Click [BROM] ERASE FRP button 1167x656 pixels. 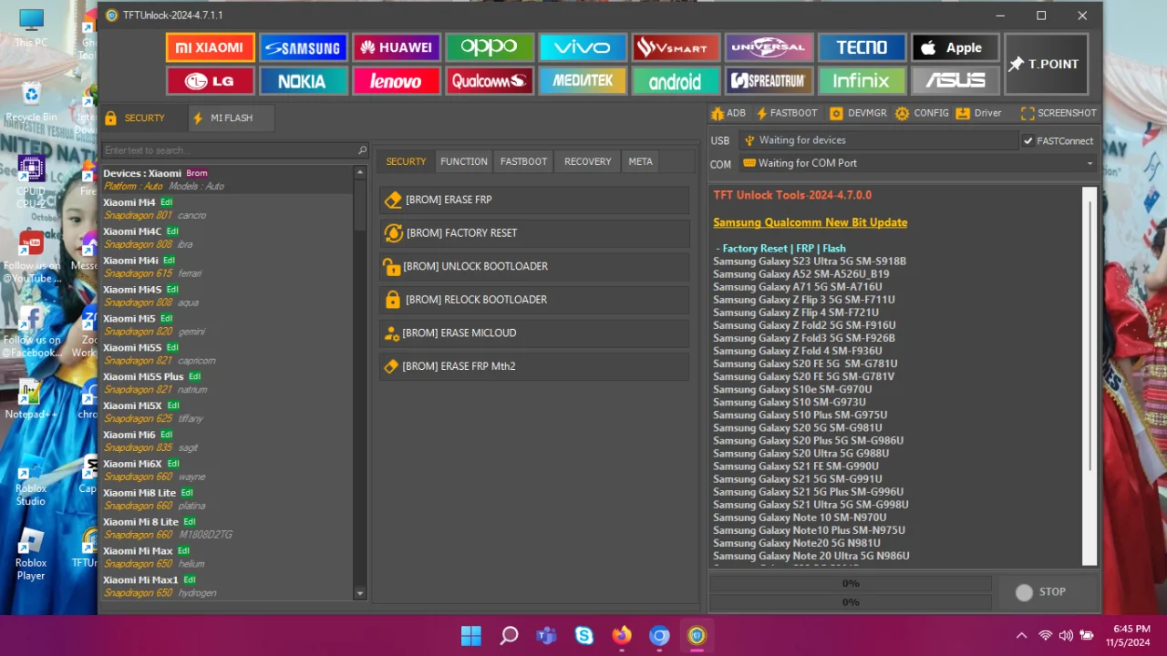coord(534,200)
